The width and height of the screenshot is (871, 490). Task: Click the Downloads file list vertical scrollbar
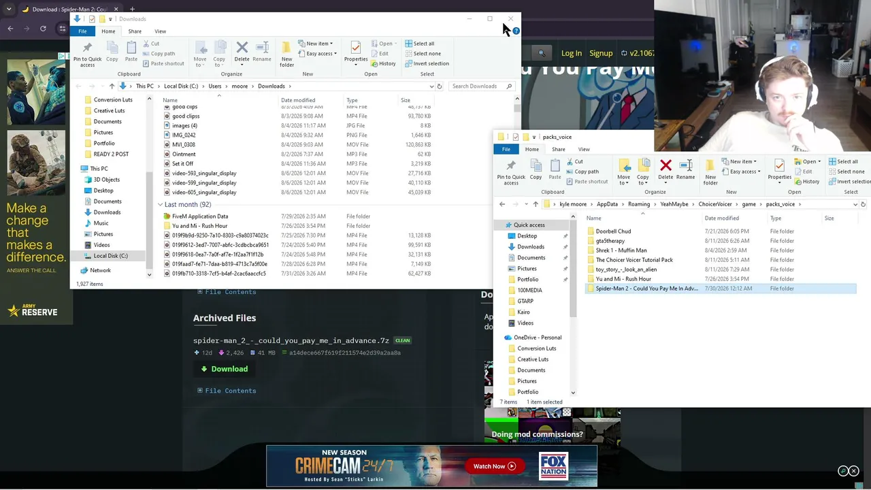pyautogui.click(x=517, y=108)
